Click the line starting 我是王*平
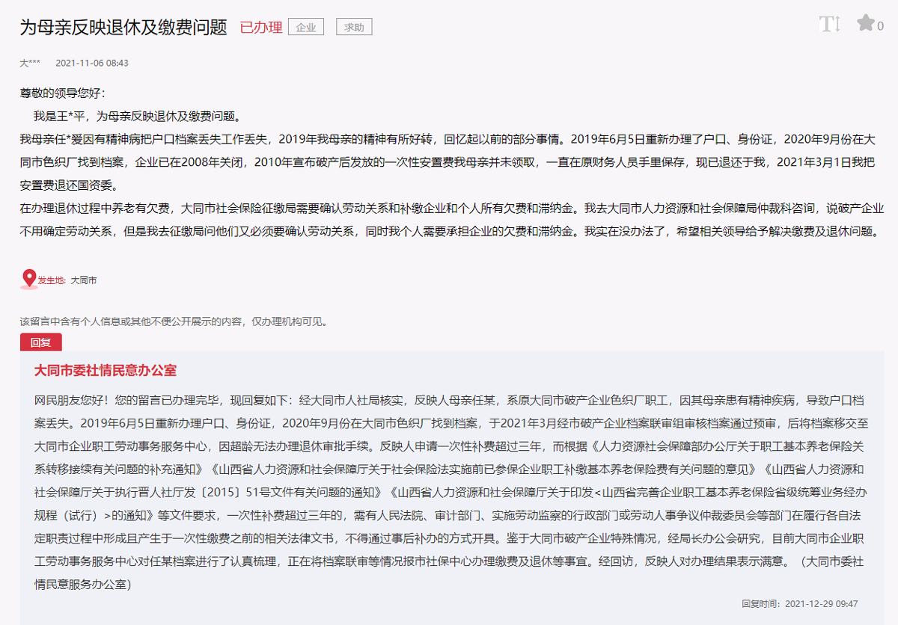Screen dimensions: 898x625 pyautogui.click(x=136, y=116)
